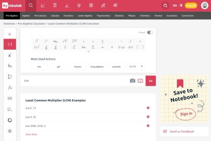Open the See All actions dropdown
This screenshot has width=211, height=141.
click(x=136, y=67)
